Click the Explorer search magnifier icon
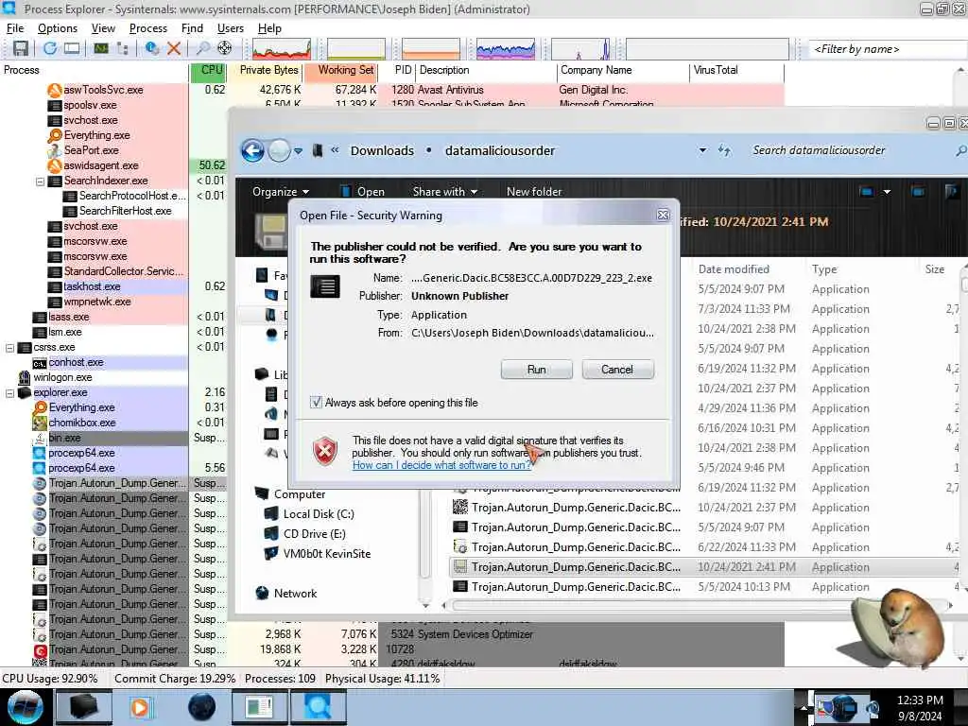Image resolution: width=968 pixels, height=726 pixels. coord(960,150)
